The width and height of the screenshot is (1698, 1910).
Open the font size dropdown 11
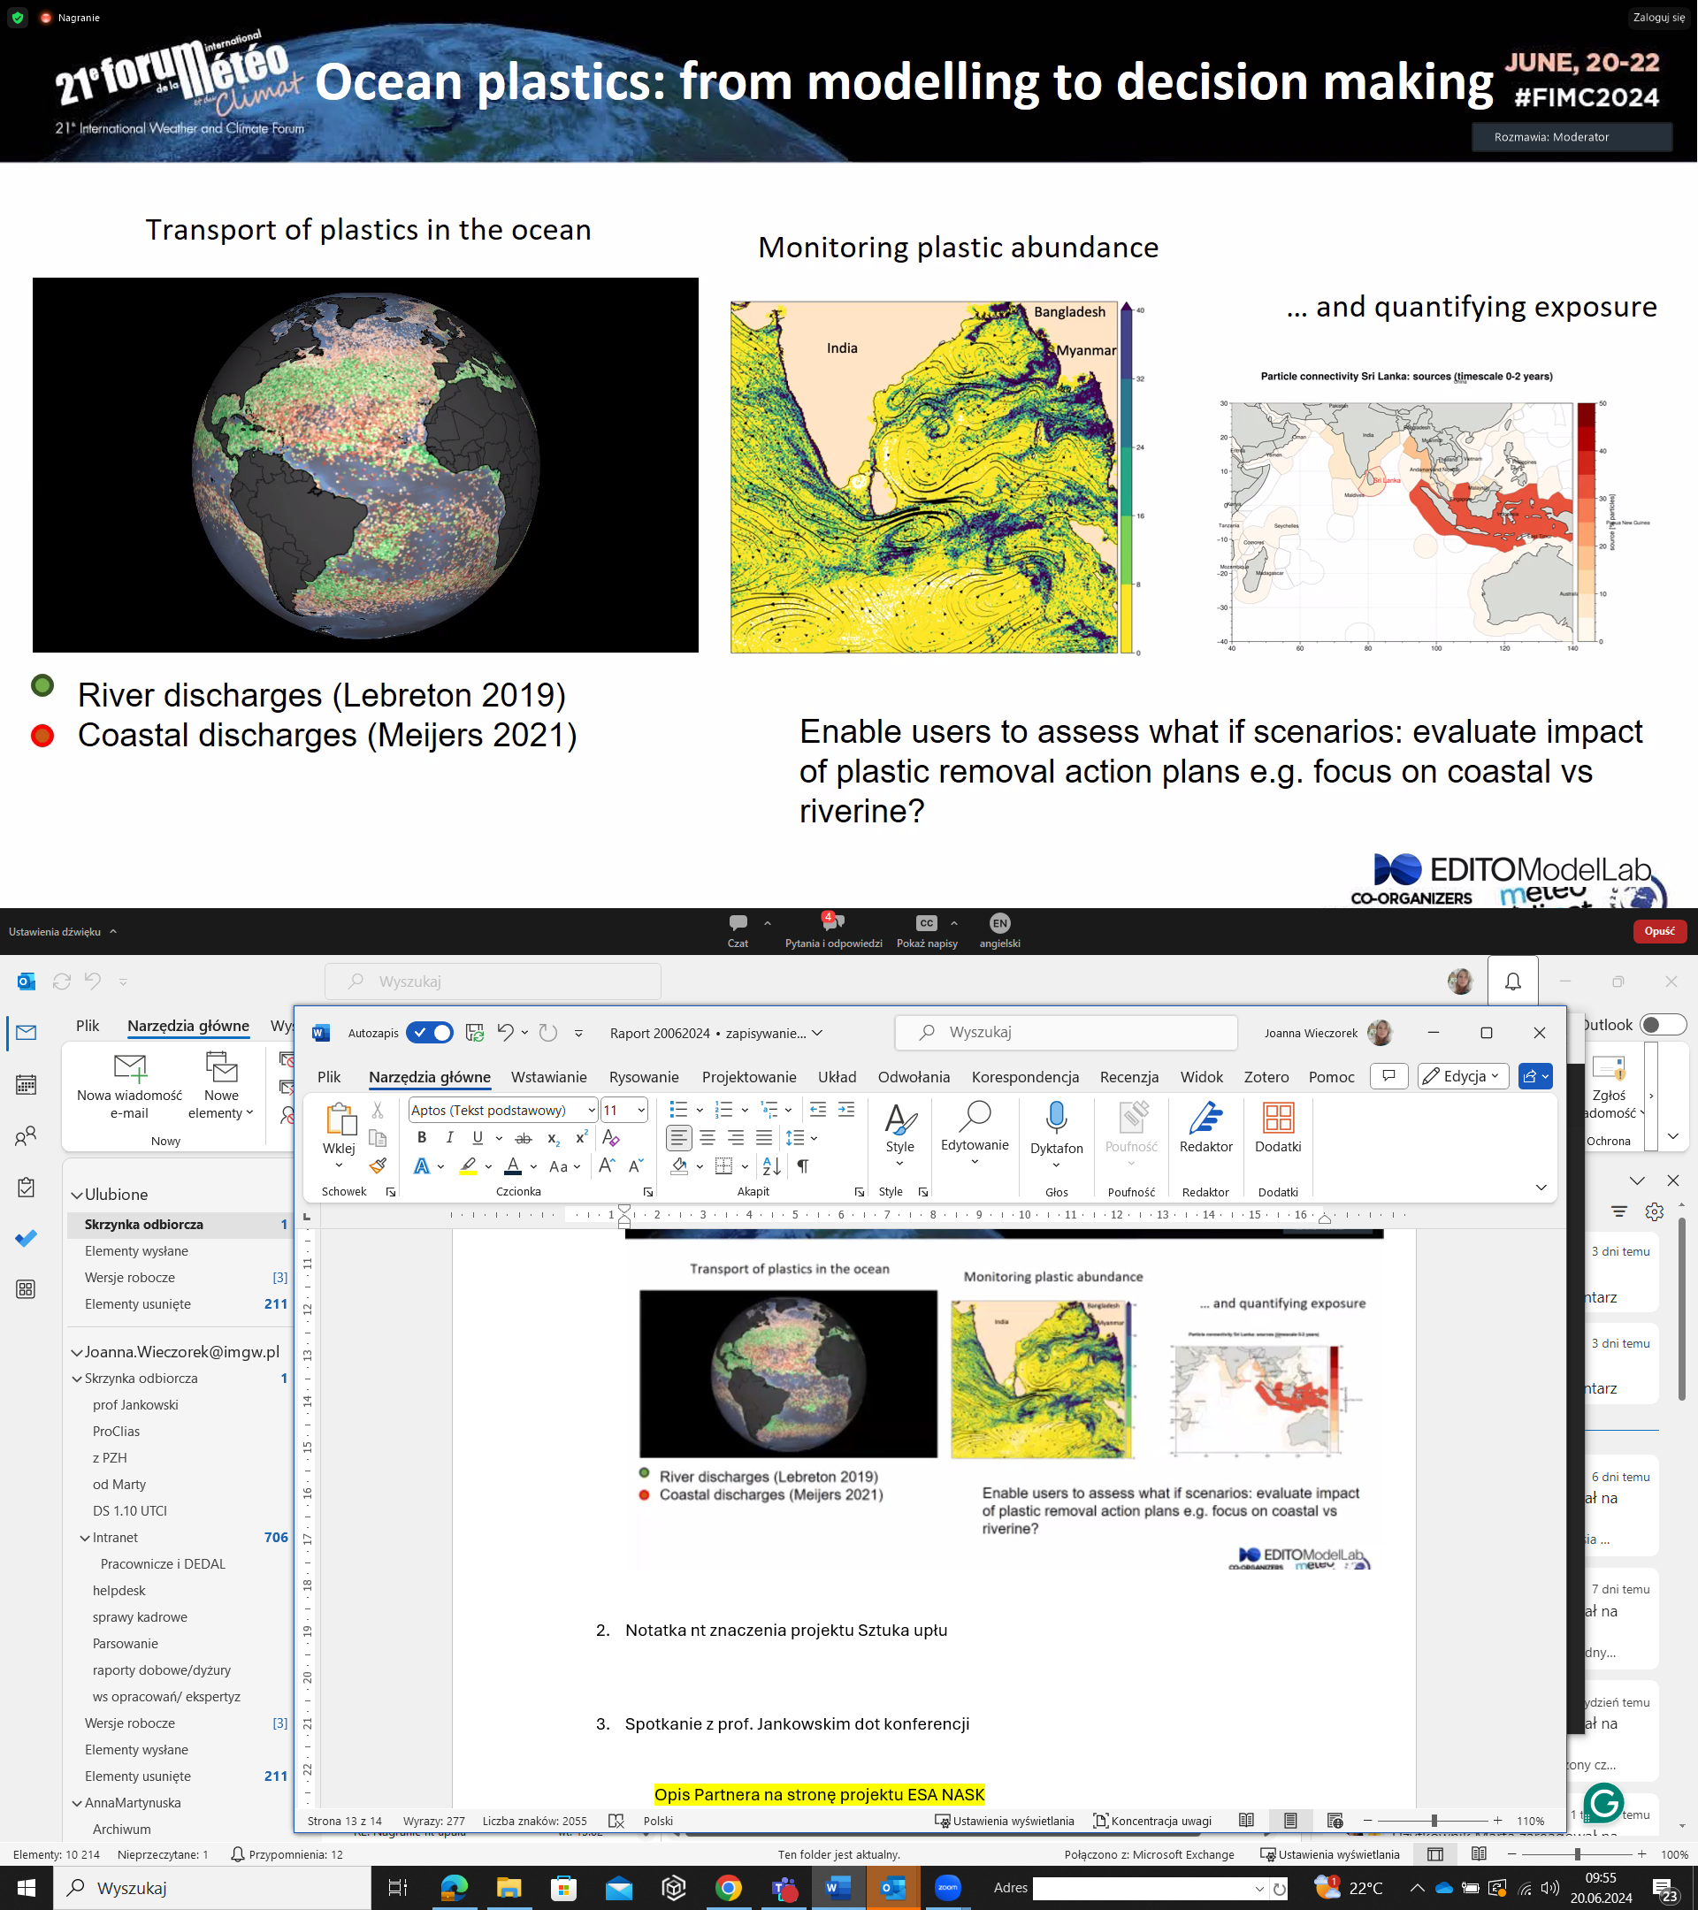click(641, 1110)
